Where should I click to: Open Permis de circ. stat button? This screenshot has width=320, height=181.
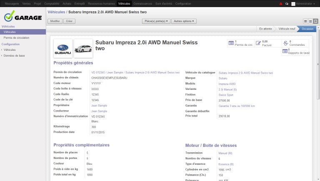240,43
